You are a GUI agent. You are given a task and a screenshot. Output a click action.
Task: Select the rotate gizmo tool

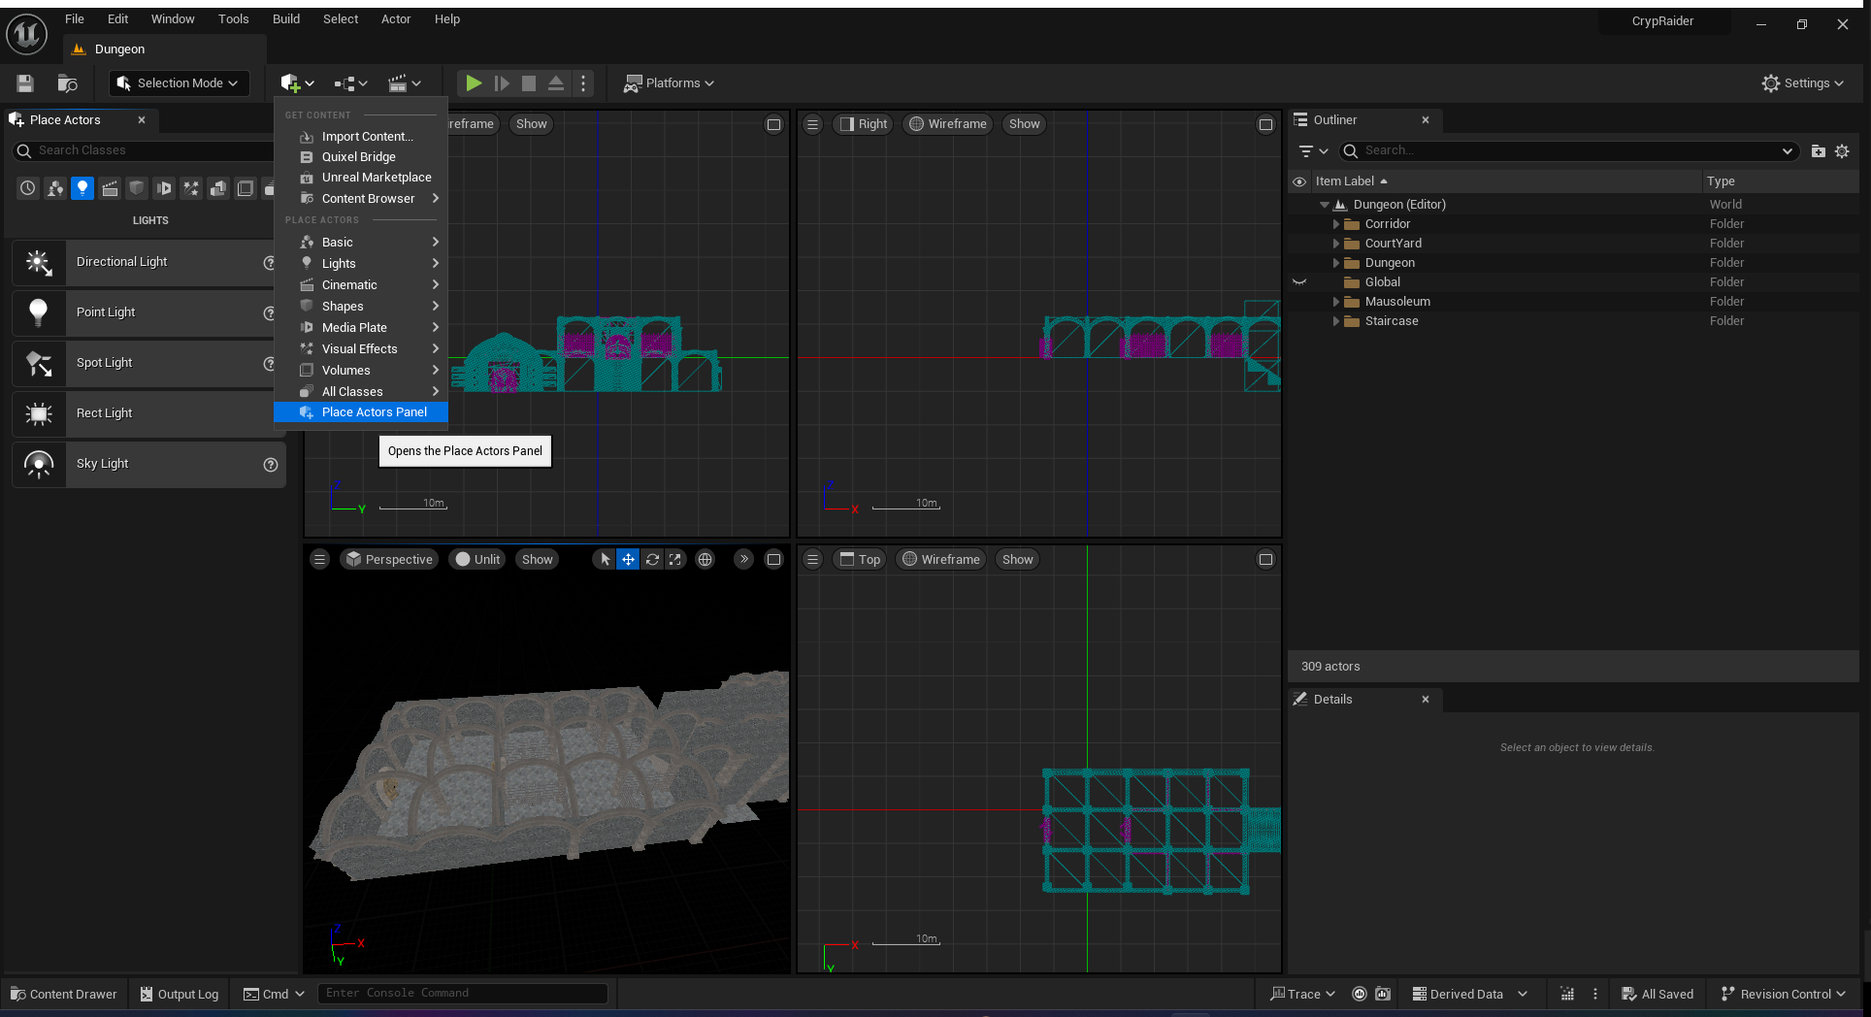point(652,559)
